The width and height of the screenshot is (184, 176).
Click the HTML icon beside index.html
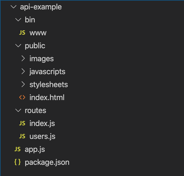pos(22,97)
